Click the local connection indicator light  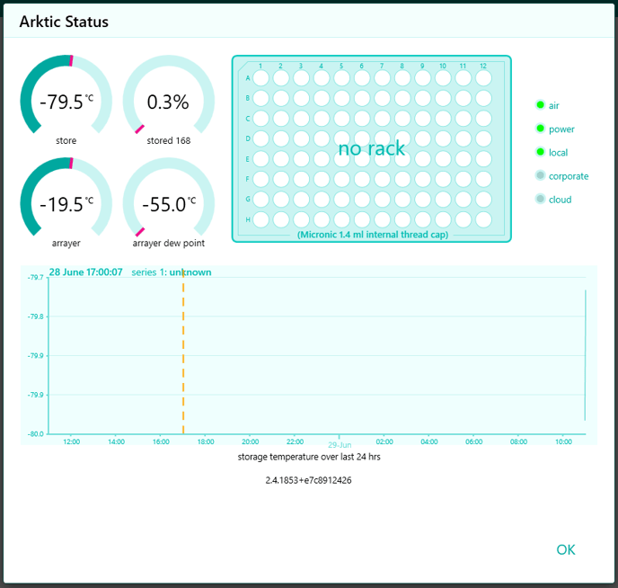(x=541, y=152)
